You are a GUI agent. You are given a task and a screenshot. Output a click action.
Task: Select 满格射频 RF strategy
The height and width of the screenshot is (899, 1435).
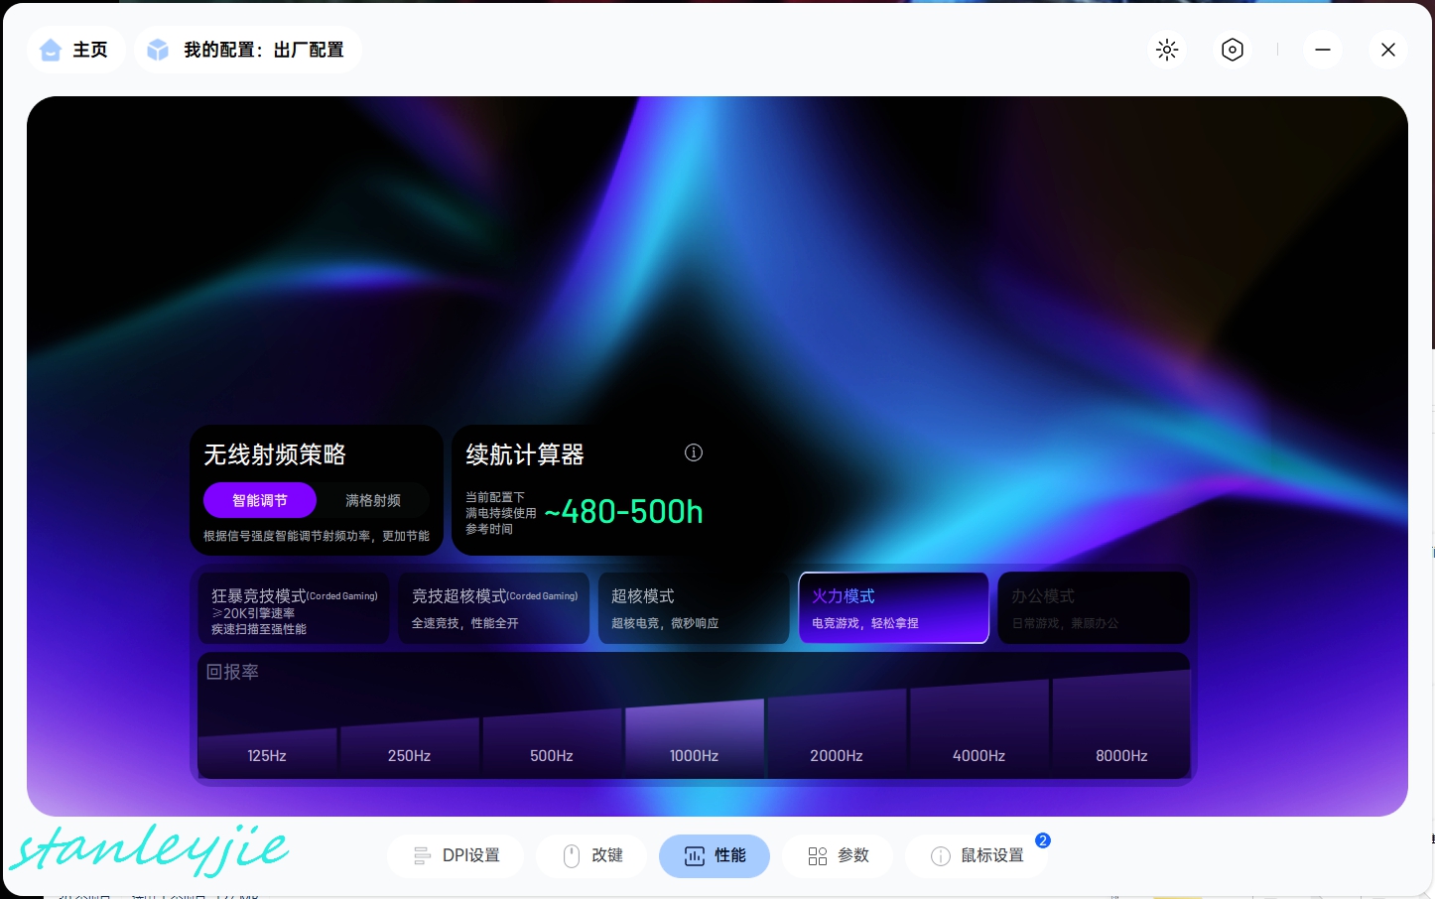click(373, 500)
